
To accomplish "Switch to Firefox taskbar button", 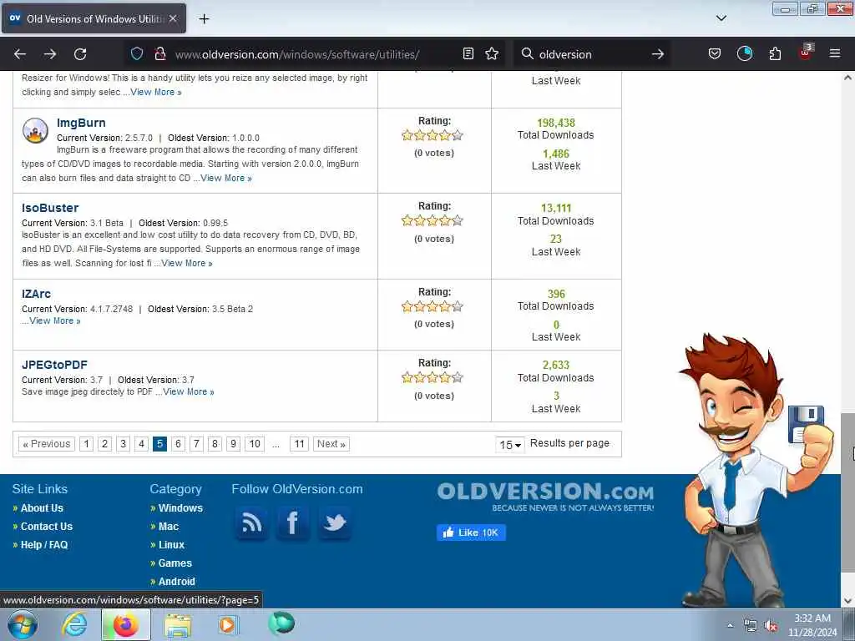I will 126,624.
